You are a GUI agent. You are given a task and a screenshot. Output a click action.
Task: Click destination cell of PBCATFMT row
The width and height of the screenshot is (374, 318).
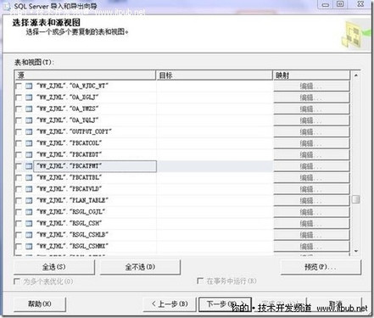(x=215, y=166)
